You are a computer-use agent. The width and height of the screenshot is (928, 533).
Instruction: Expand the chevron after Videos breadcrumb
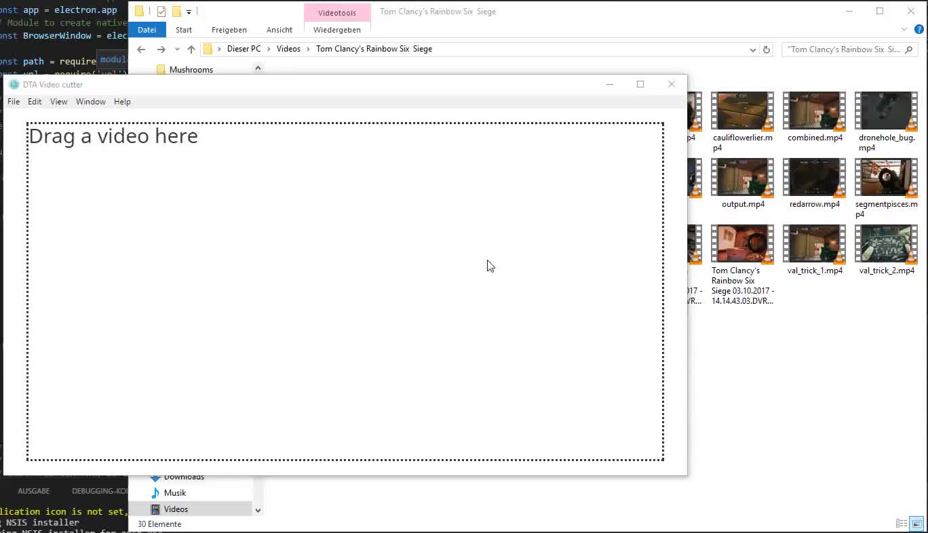[x=309, y=49]
